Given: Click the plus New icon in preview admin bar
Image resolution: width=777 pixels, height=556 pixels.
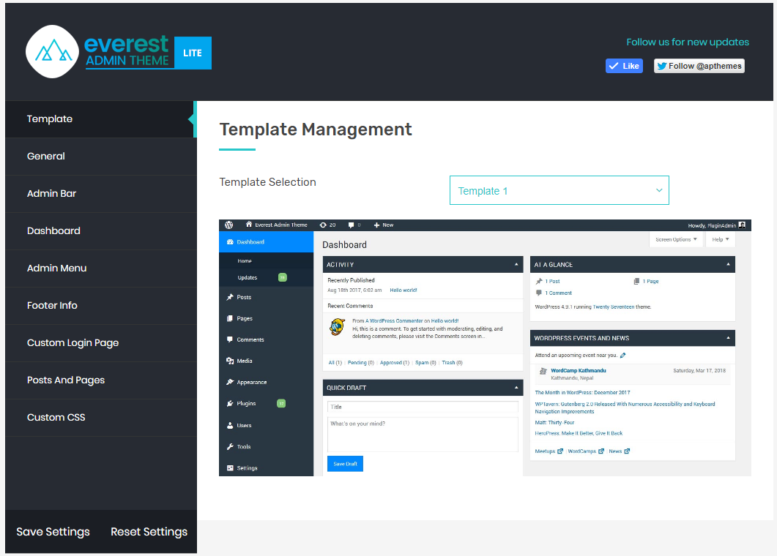Looking at the screenshot, I should pyautogui.click(x=376, y=225).
